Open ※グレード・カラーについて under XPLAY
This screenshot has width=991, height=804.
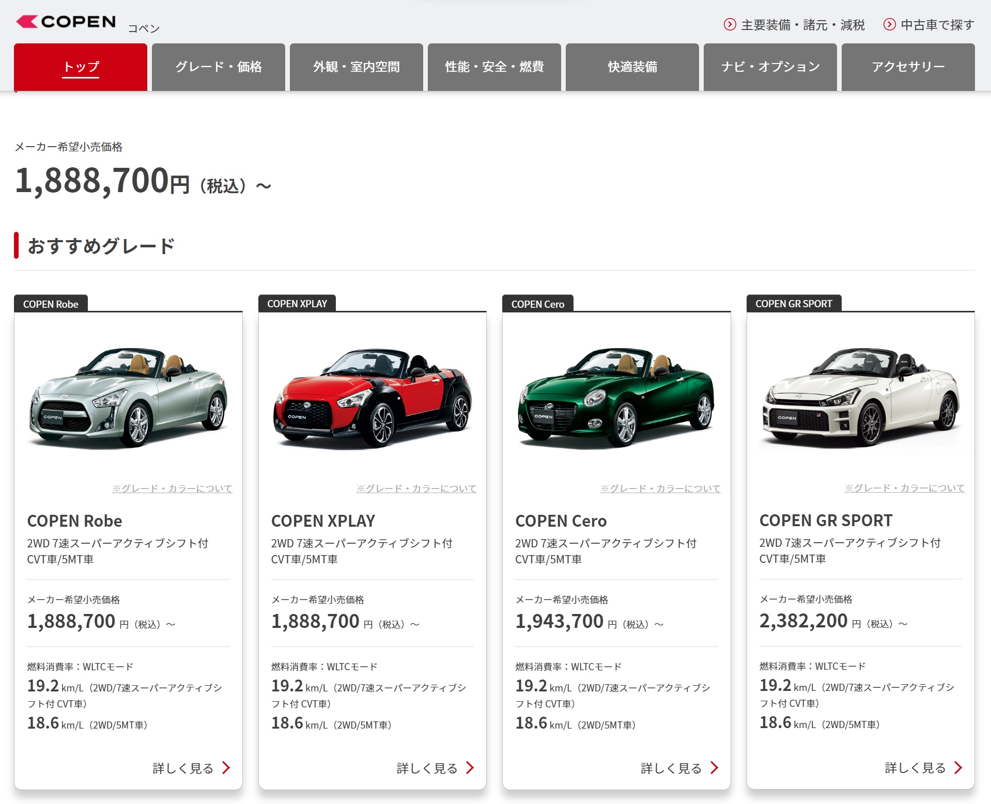416,488
